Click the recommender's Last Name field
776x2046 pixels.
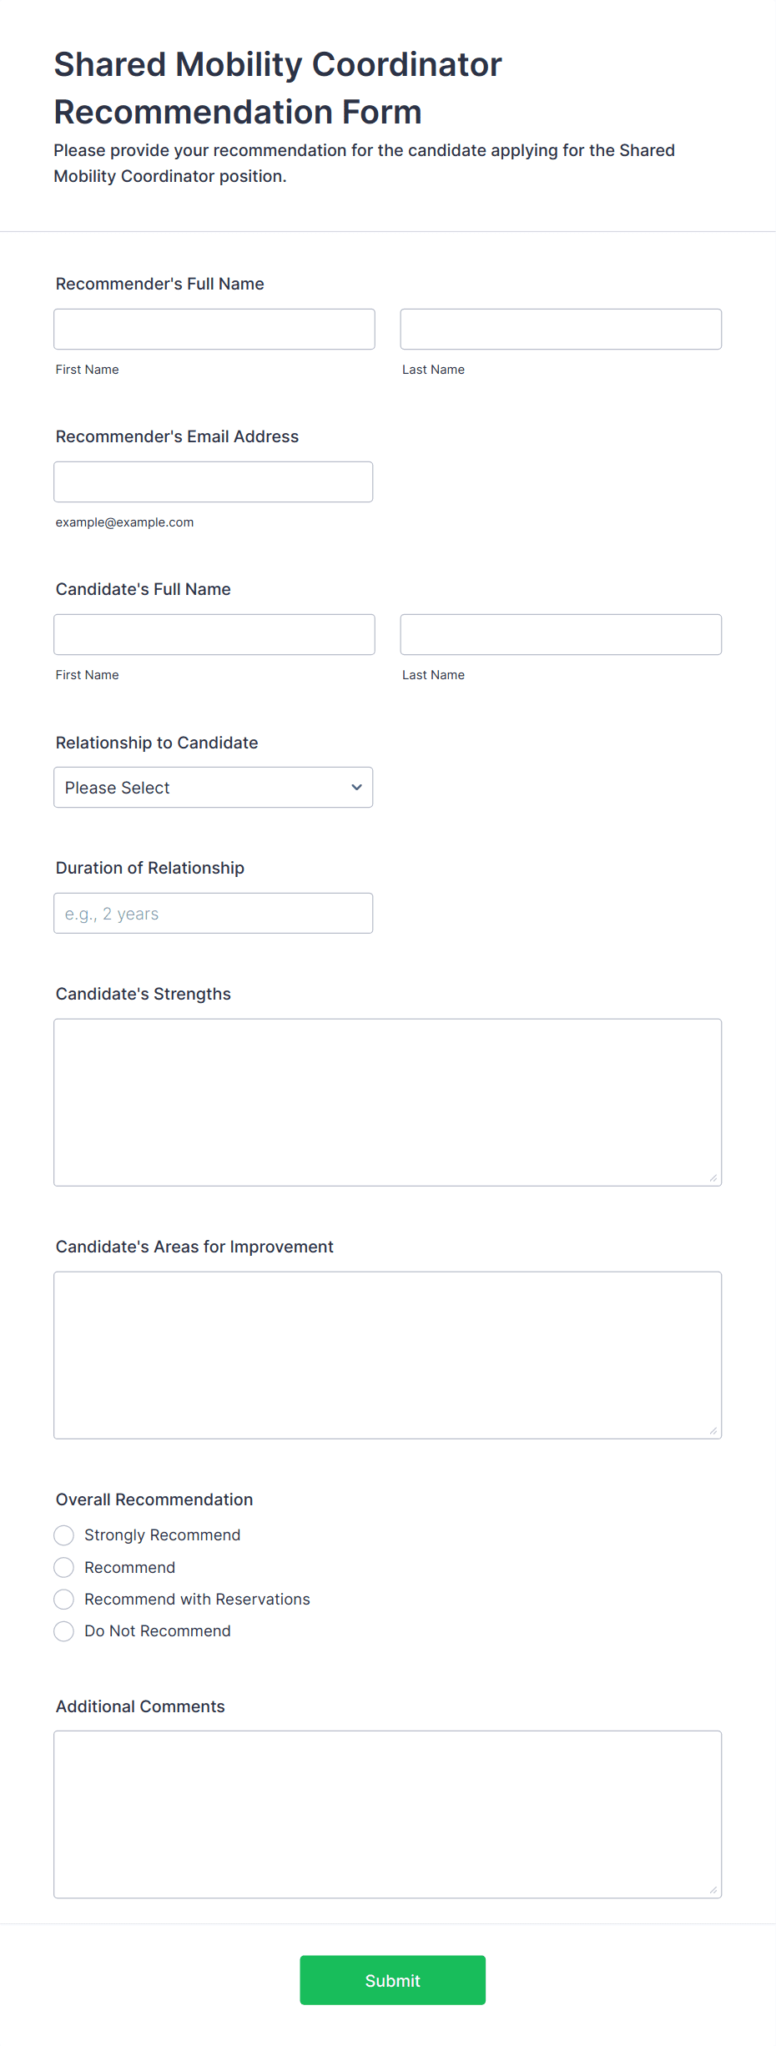coord(561,330)
